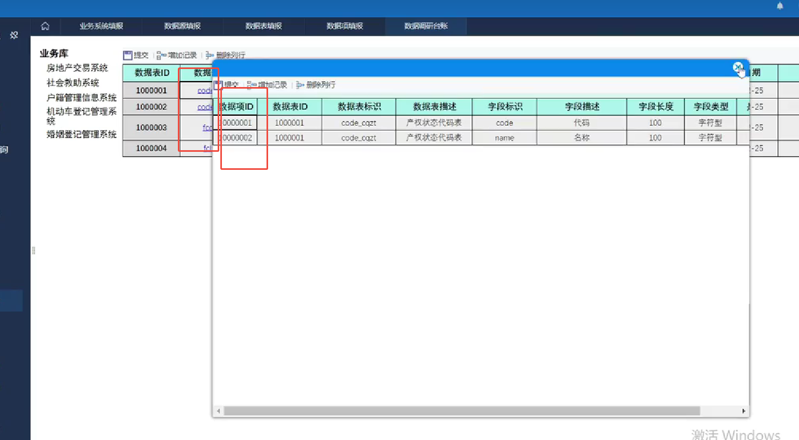799x440 pixels.
Task: Click popup horizontal scrollbar left arrow
Action: click(x=218, y=411)
